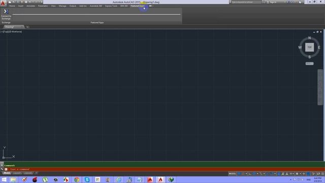Toggle annotation monitor plus icon
Viewport: 325px width, 183px height.
[304, 174]
